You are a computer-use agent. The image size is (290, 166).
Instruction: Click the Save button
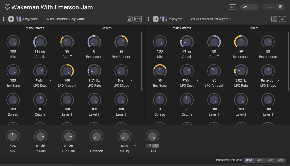point(270,7)
